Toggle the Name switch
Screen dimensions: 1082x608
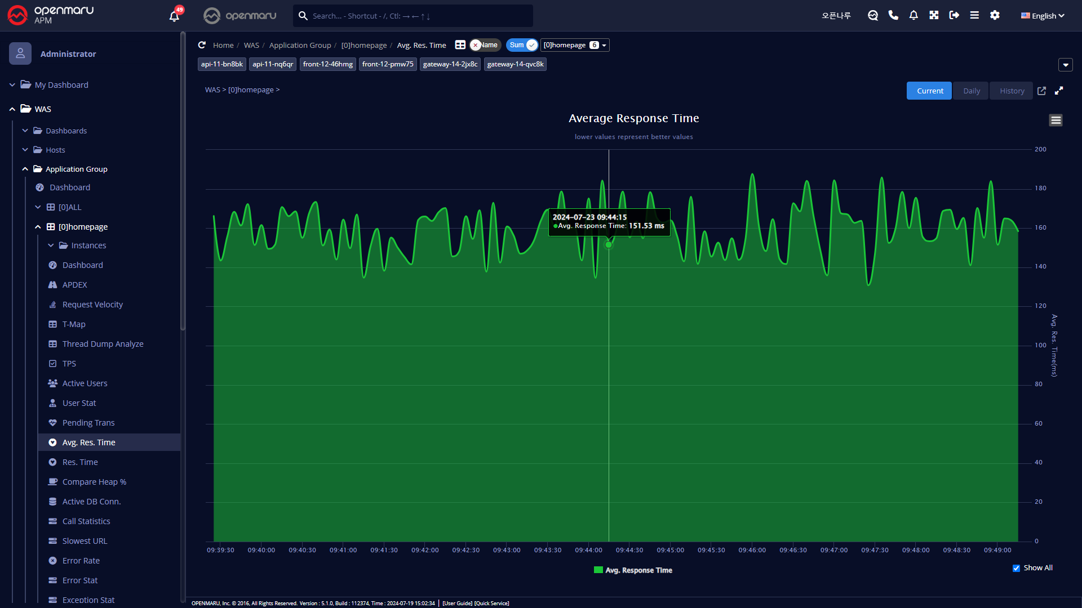click(x=485, y=45)
